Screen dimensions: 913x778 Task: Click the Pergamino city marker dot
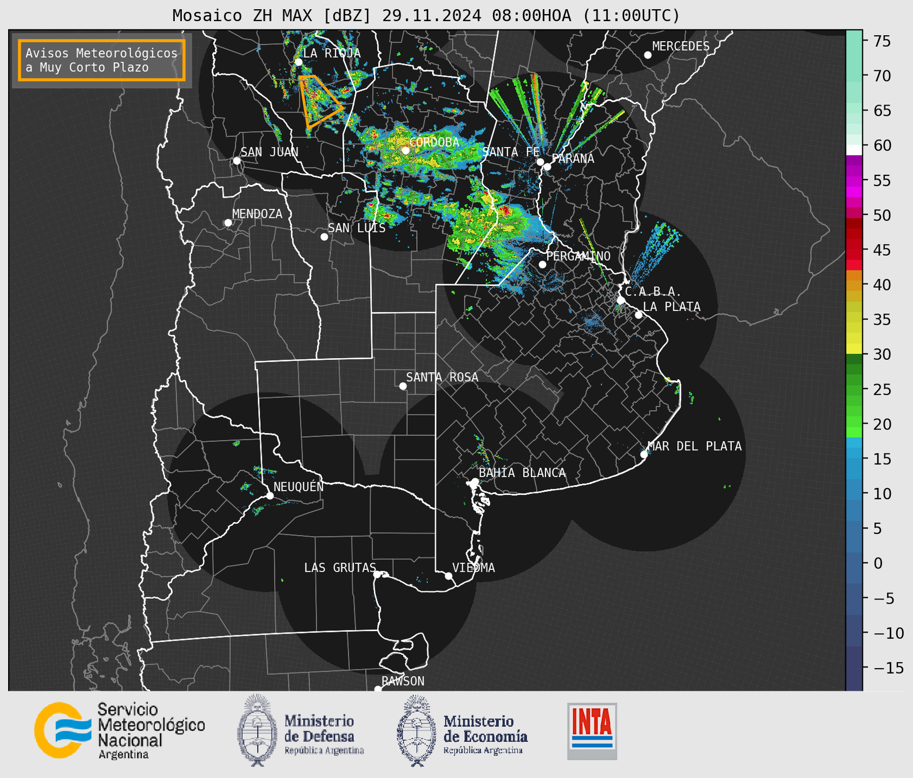coord(542,265)
